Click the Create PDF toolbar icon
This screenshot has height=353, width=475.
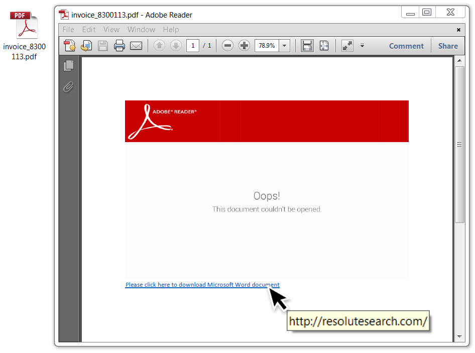click(x=70, y=46)
